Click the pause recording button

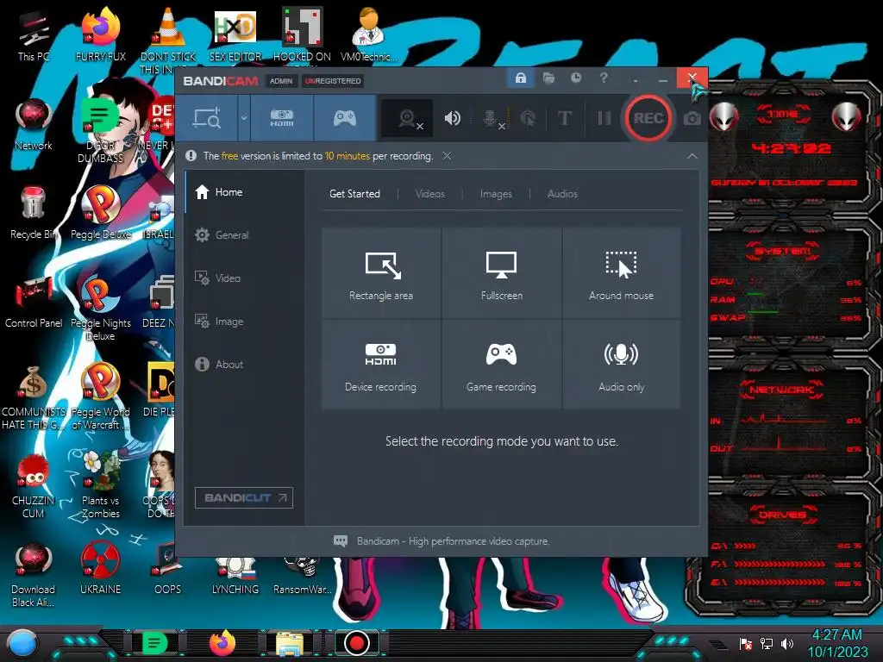click(604, 118)
